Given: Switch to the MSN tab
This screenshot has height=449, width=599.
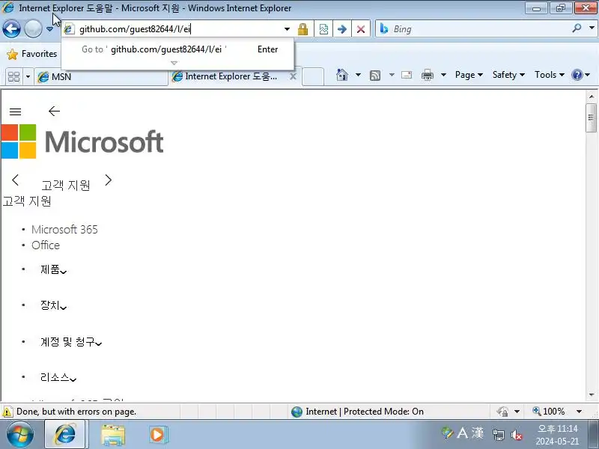Looking at the screenshot, I should (101, 77).
